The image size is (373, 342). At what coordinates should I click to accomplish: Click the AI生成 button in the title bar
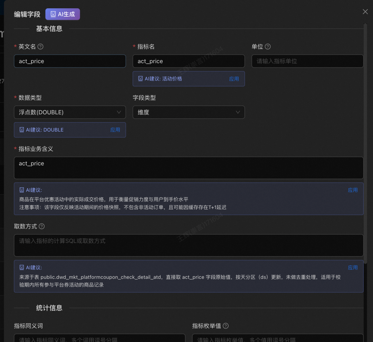point(63,14)
